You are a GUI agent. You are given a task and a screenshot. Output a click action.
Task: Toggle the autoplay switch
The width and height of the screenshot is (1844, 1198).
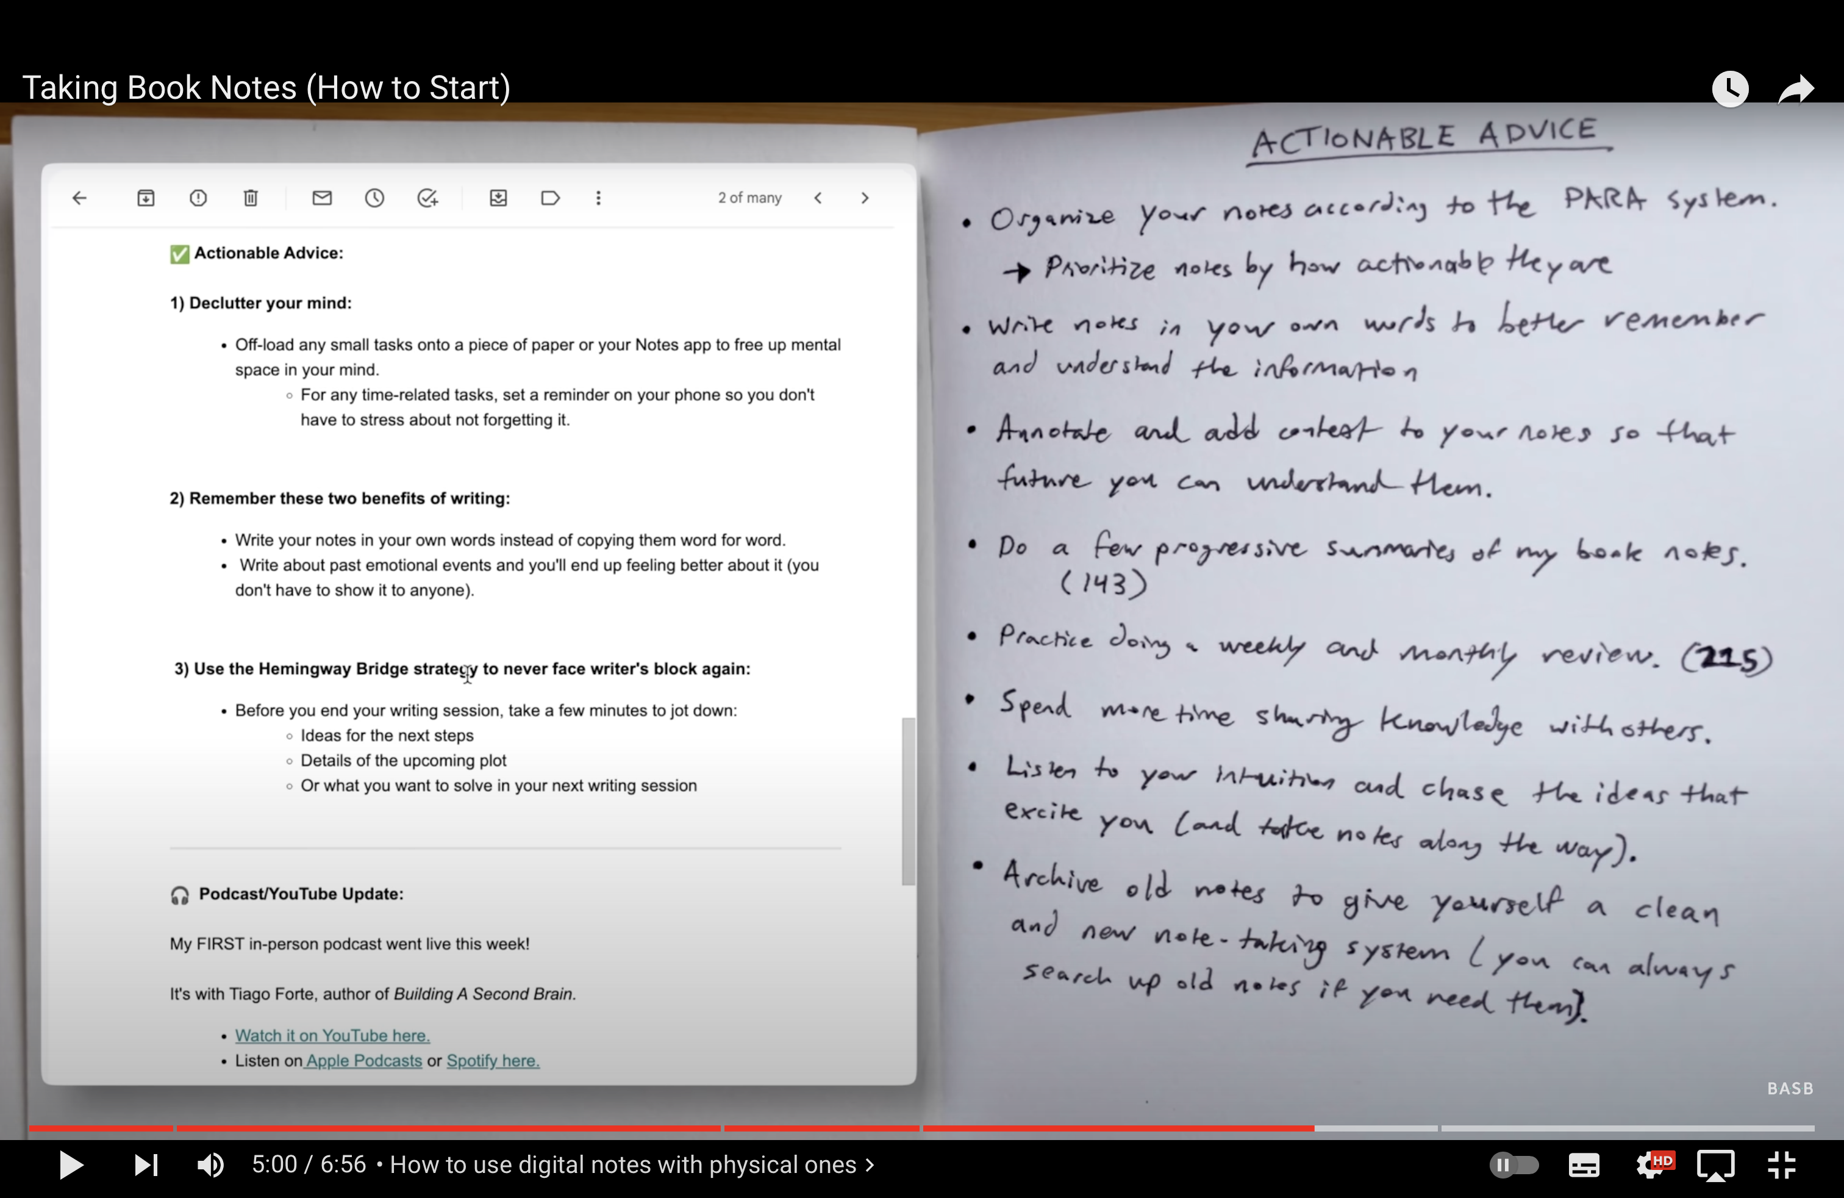pyautogui.click(x=1514, y=1164)
